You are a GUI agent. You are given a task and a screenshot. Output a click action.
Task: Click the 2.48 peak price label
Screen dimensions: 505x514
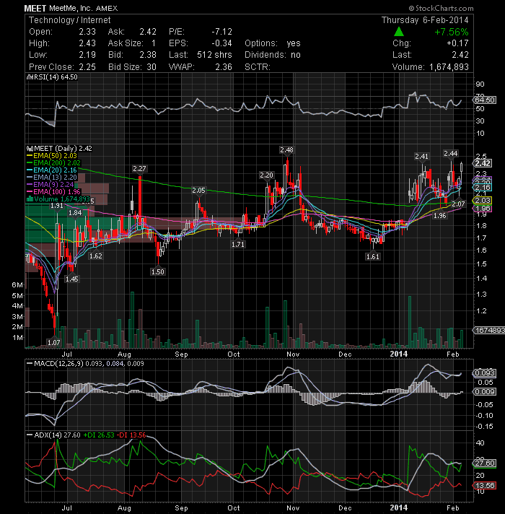(286, 150)
